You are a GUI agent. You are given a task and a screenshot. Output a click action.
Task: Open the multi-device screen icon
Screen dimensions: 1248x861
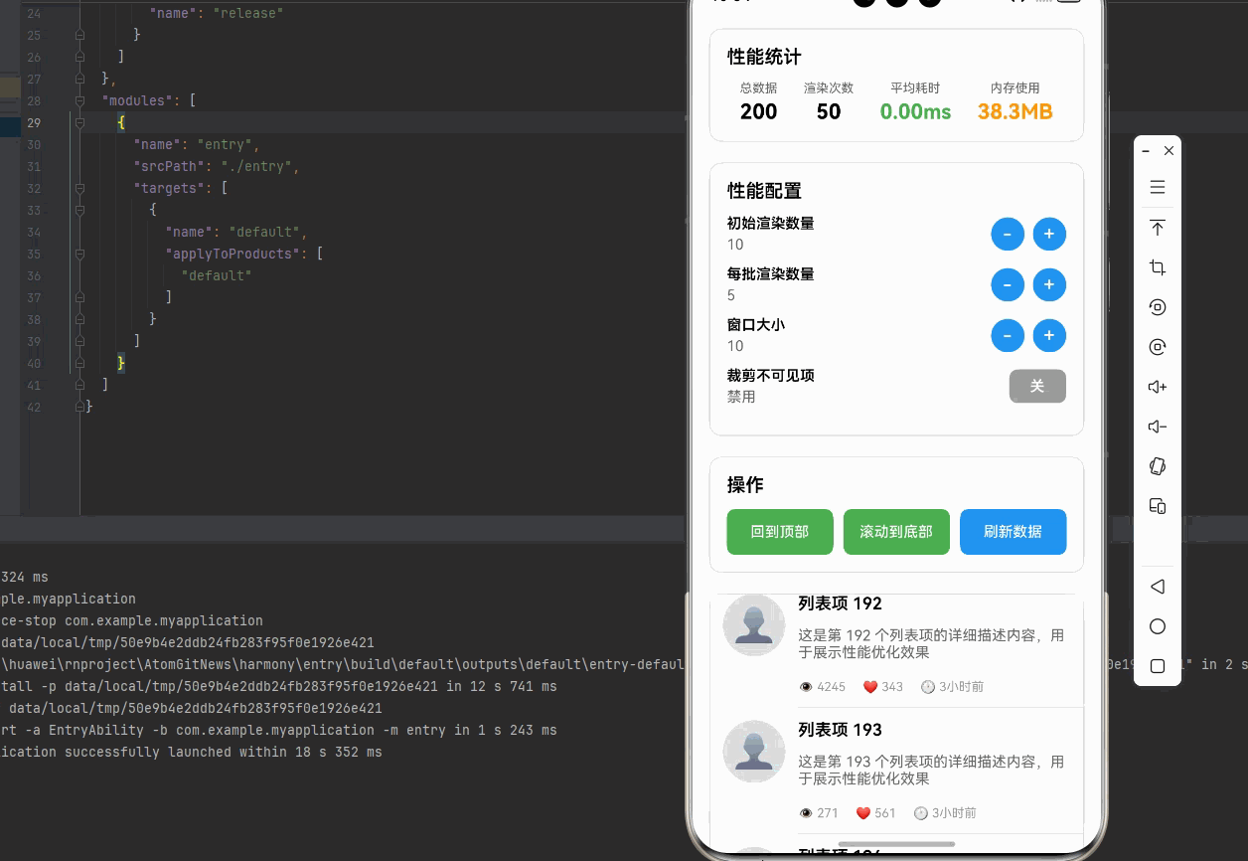(1157, 506)
